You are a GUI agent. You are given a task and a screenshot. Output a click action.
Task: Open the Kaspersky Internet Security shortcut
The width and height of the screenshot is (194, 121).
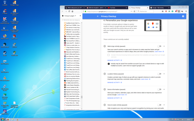pyautogui.click(x=5, y=20)
